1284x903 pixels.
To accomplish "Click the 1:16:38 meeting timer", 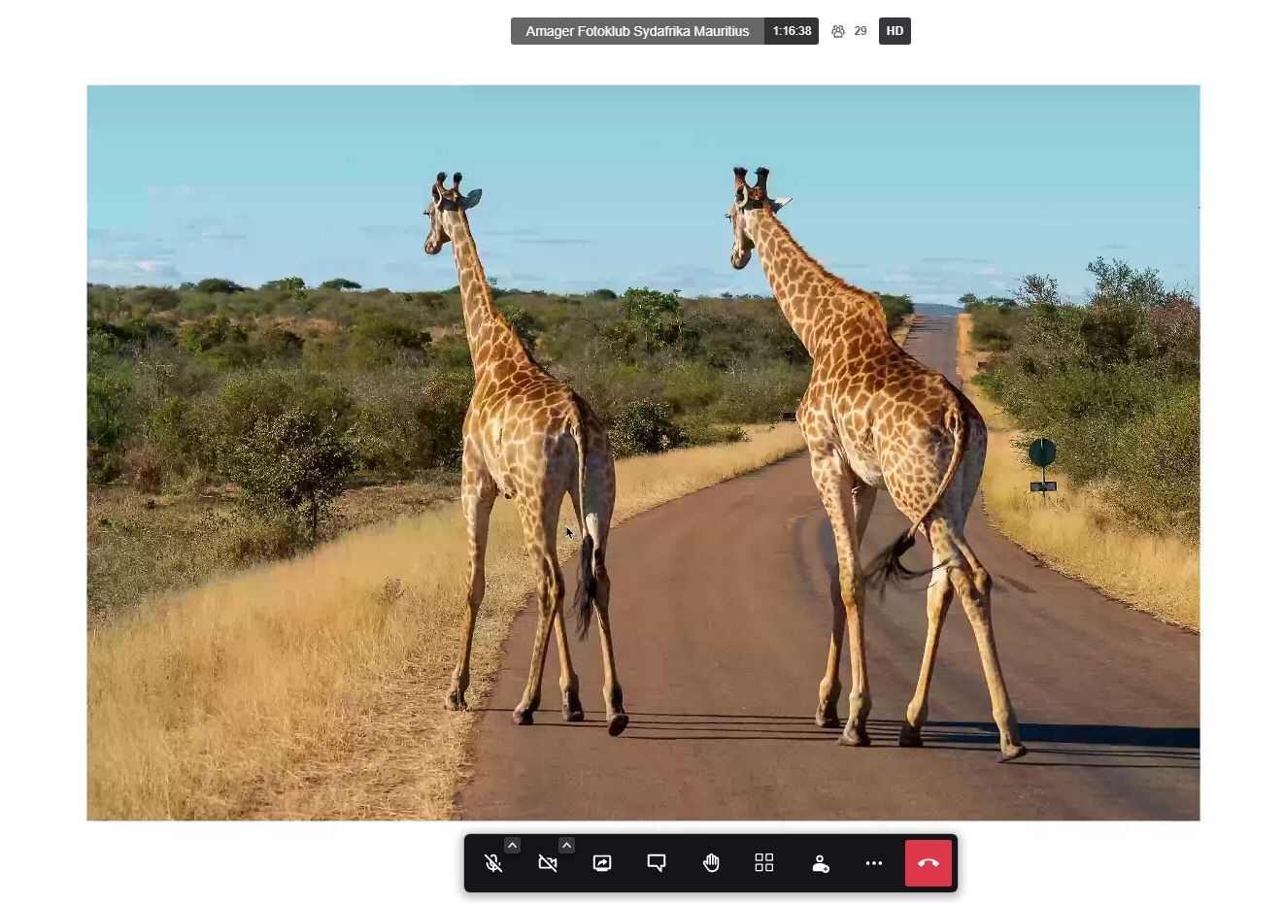I will pos(792,31).
